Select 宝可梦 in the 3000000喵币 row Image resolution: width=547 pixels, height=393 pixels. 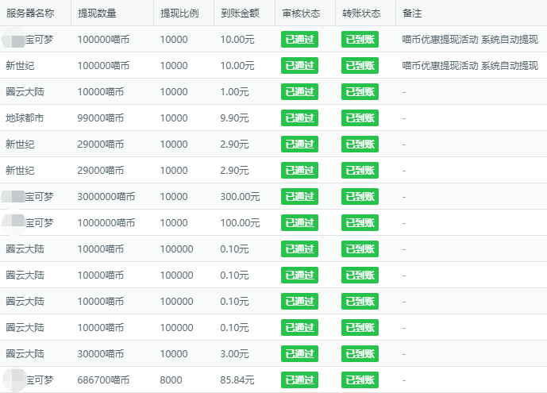click(x=39, y=197)
